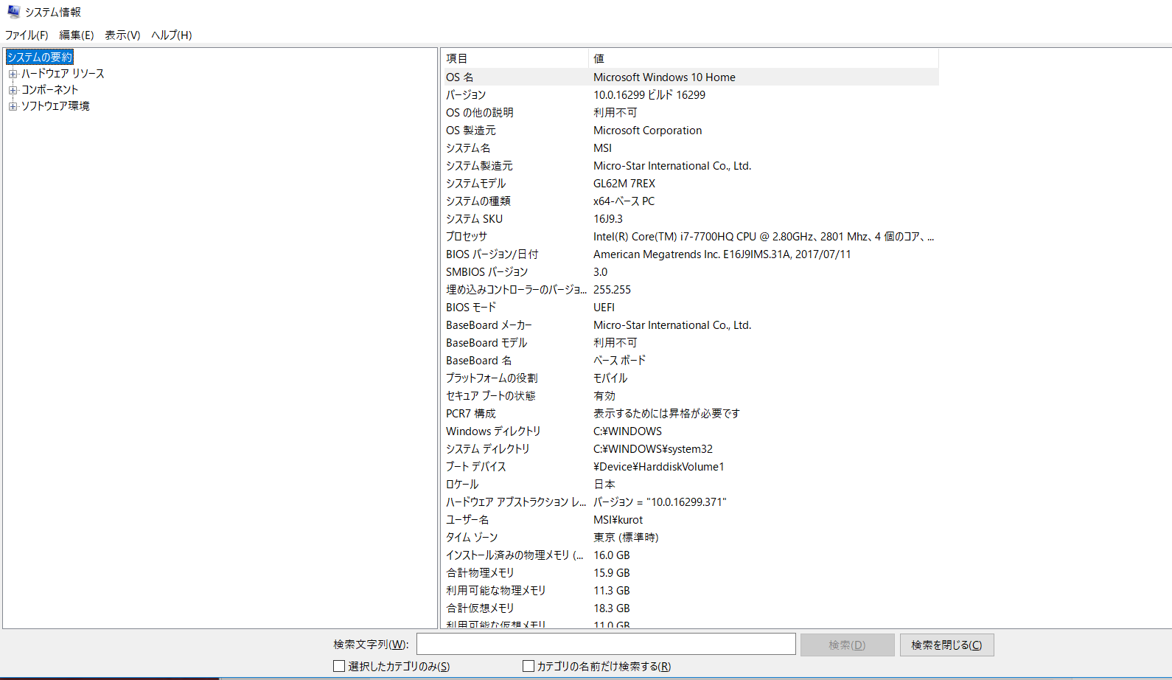
Task: Focus the 検索文字列 input field
Action: (x=605, y=644)
